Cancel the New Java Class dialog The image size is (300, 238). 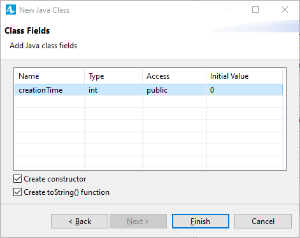[263, 221]
